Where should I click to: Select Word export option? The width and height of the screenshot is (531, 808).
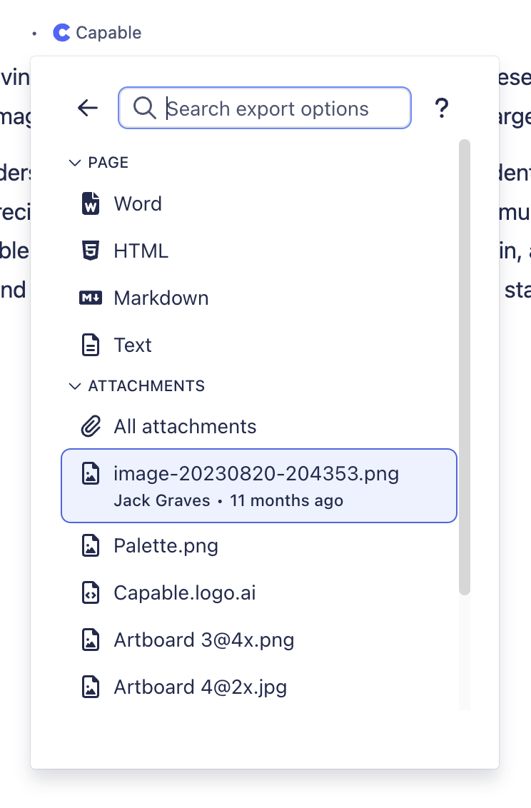(x=138, y=203)
